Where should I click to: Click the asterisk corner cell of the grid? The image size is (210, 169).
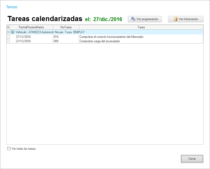point(8,27)
